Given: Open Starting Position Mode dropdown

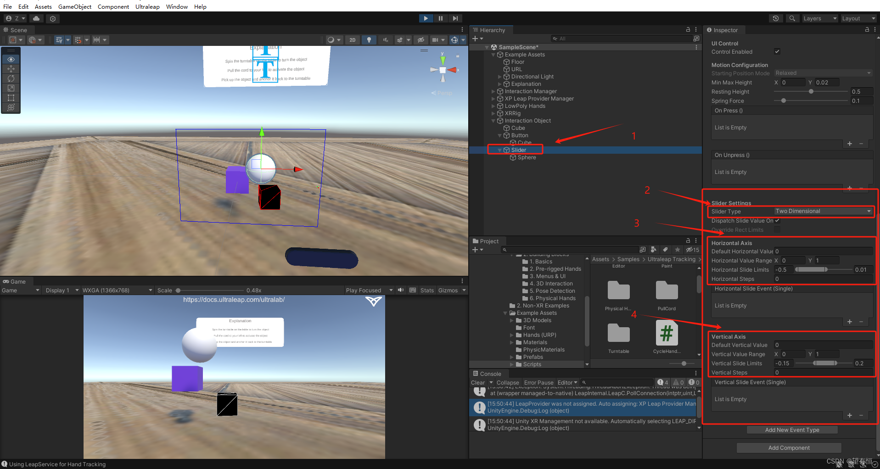Looking at the screenshot, I should (823, 73).
